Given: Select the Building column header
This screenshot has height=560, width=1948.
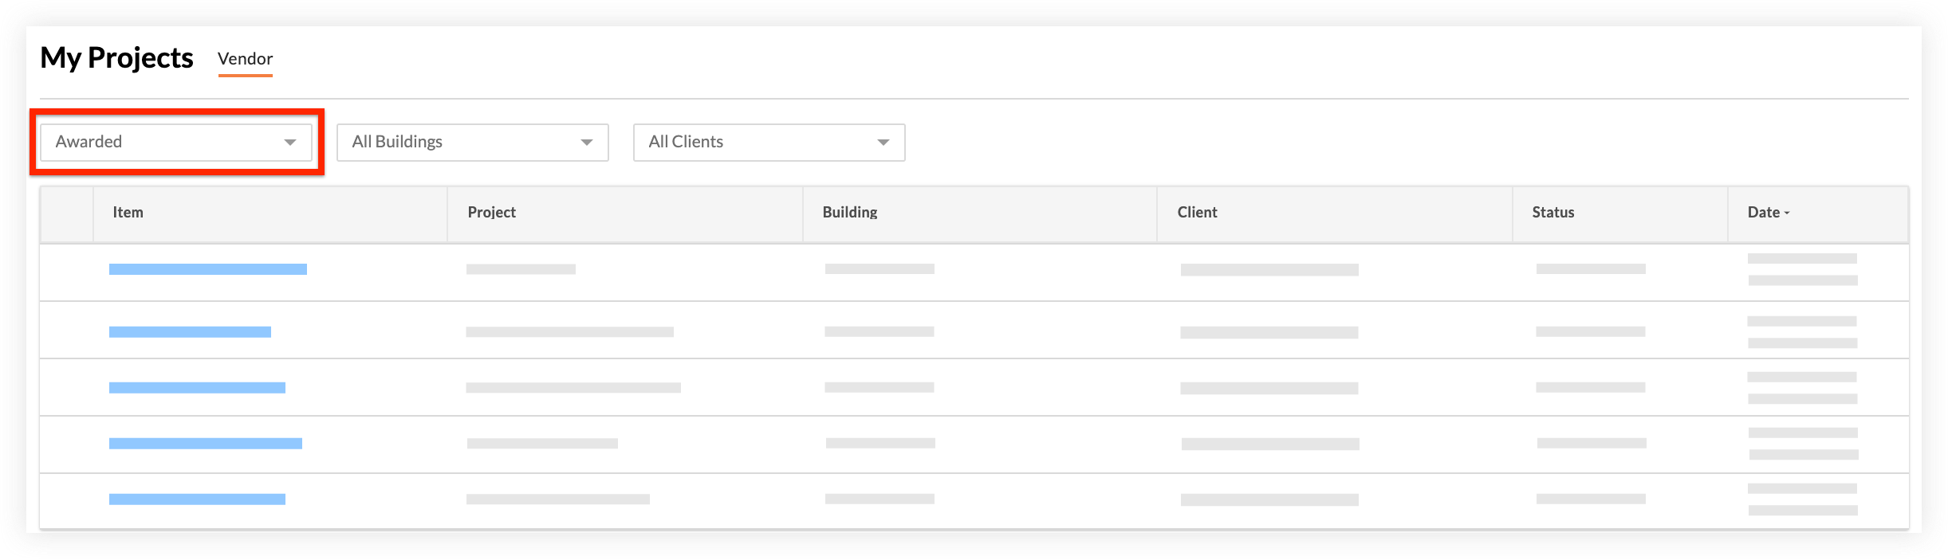Looking at the screenshot, I should click(x=849, y=213).
